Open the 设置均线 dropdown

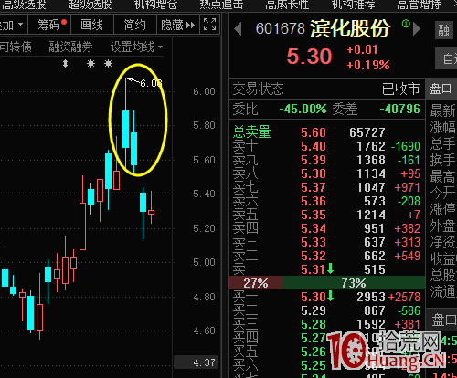pyautogui.click(x=136, y=47)
